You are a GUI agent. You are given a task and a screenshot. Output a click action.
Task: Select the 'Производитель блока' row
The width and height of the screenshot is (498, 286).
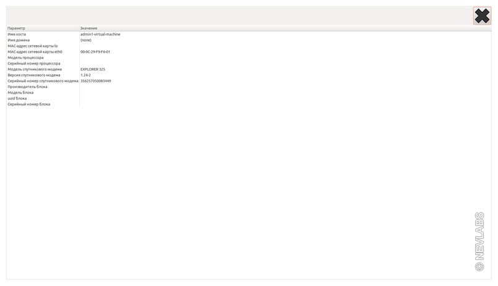coord(27,87)
